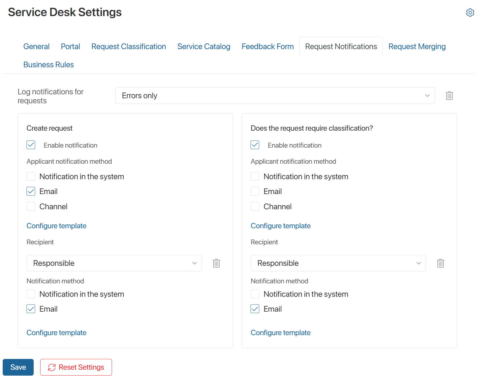477x378 pixels.
Task: Open the Business Rules tab
Action: (49, 65)
